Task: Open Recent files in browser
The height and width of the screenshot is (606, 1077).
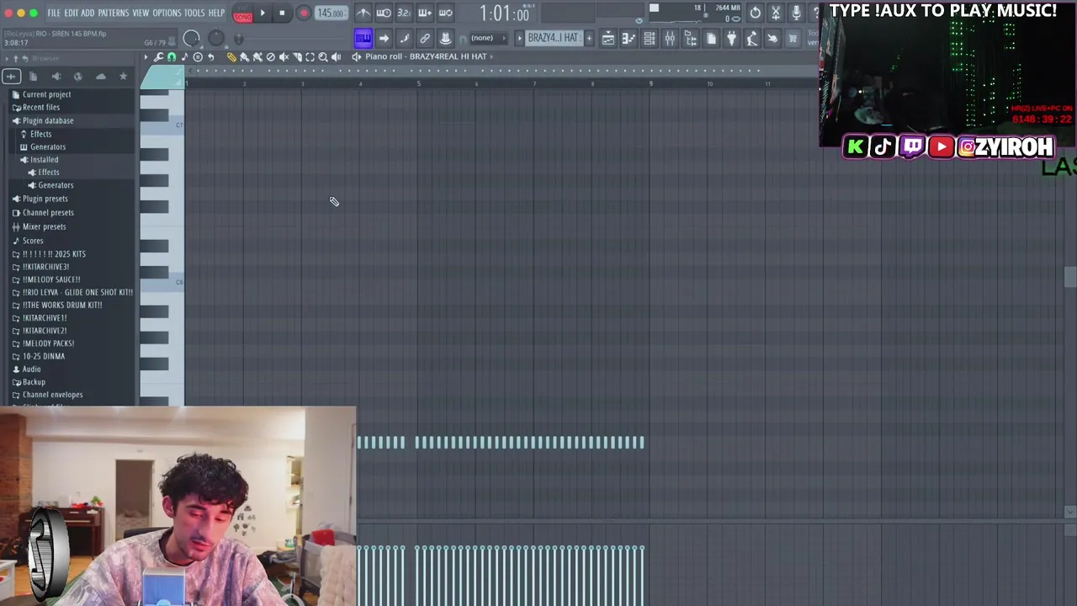Action: 40,108
